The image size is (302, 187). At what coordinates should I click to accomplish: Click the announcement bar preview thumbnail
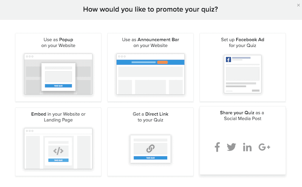pos(150,74)
